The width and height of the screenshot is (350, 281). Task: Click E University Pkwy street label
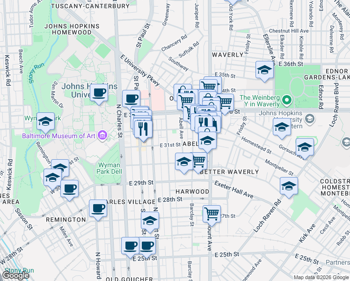140,70
